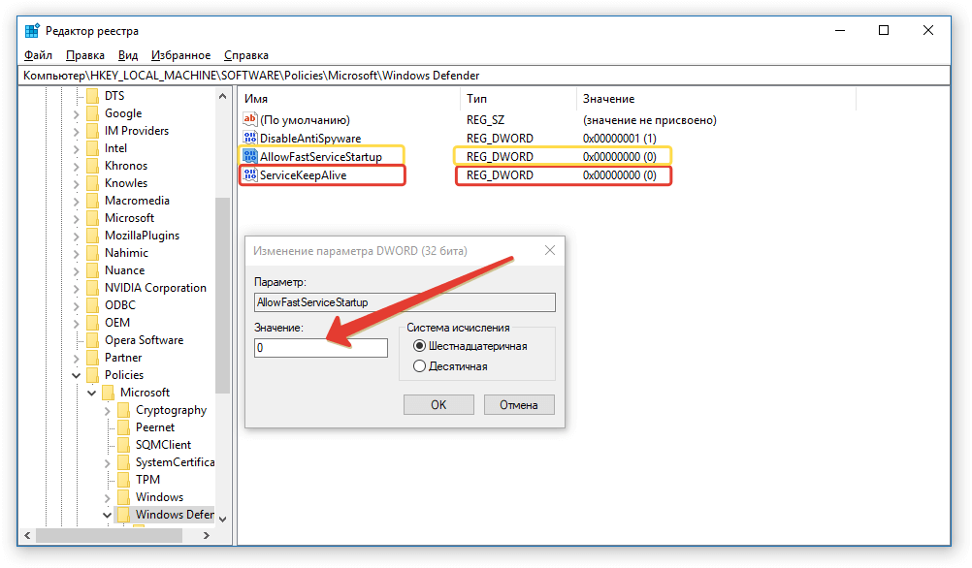Select the ServiceKeepAlive DWORD icon
This screenshot has height=568, width=972.
pyautogui.click(x=250, y=174)
